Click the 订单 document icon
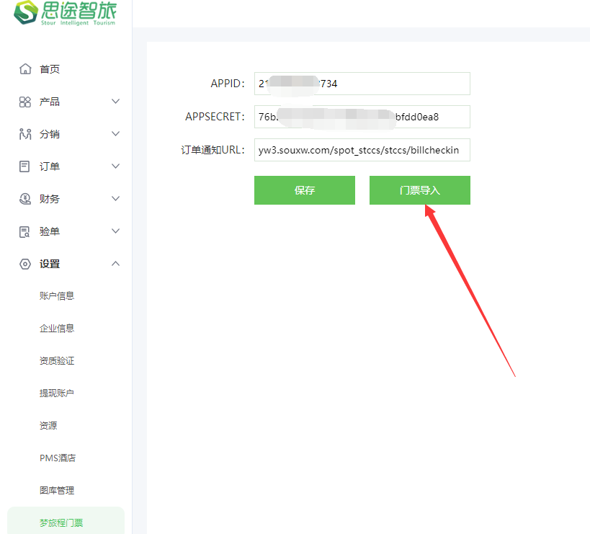This screenshot has width=590, height=534. 25,166
